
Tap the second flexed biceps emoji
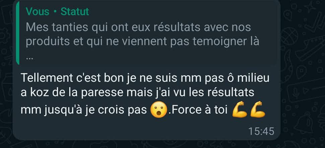[x=257, y=110]
